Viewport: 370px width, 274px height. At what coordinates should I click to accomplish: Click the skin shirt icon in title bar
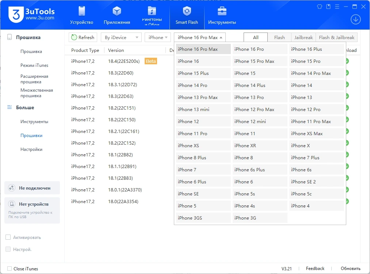[x=320, y=7]
